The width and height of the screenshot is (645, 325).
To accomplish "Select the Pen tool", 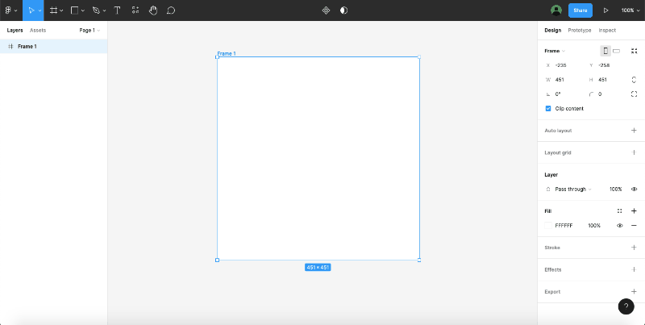I will (95, 10).
